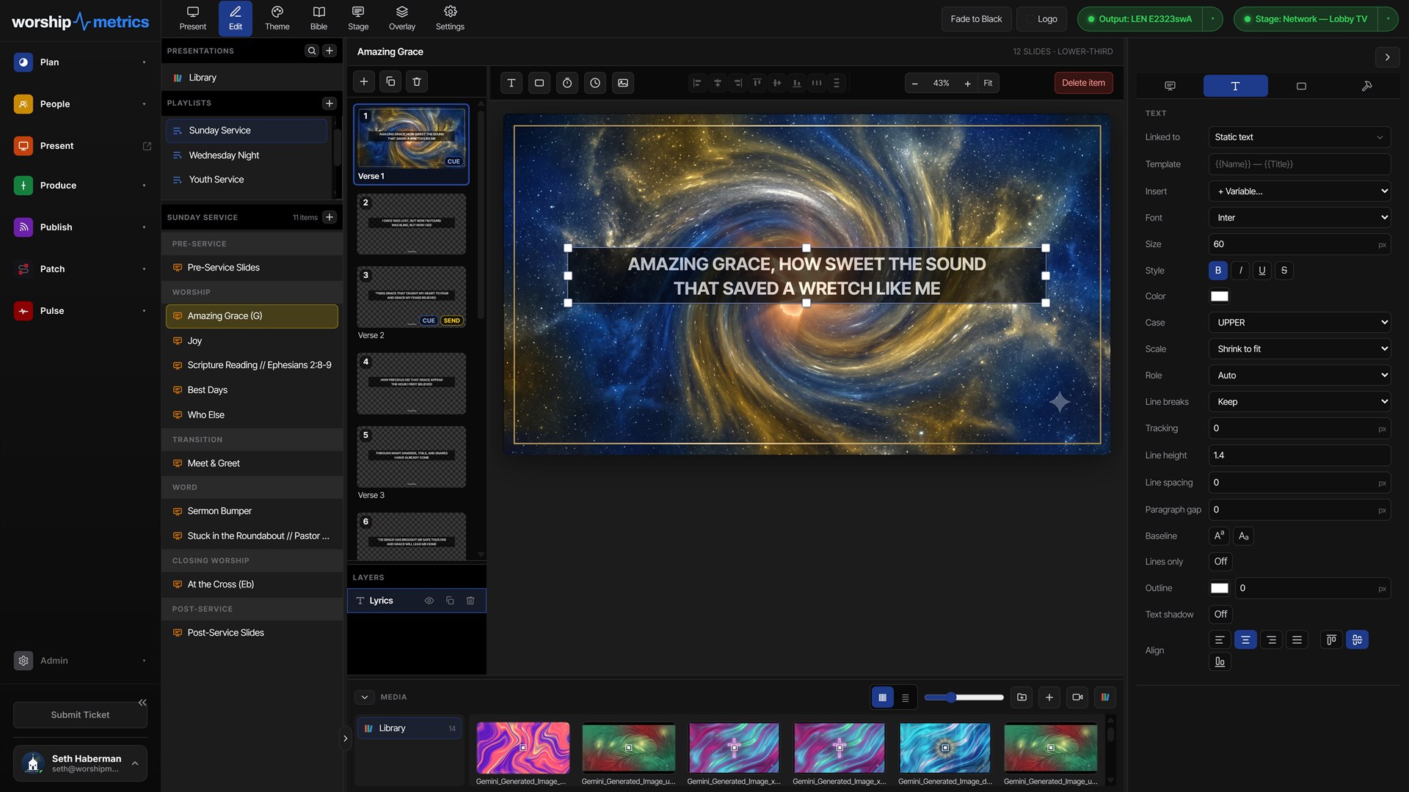
Task: Toggle Lyrics layer visibility eye
Action: point(429,601)
